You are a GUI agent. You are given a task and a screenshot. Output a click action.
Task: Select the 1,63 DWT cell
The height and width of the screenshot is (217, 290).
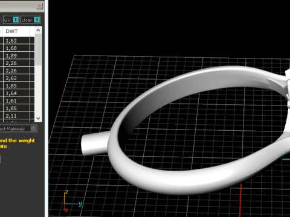pyautogui.click(x=16, y=40)
